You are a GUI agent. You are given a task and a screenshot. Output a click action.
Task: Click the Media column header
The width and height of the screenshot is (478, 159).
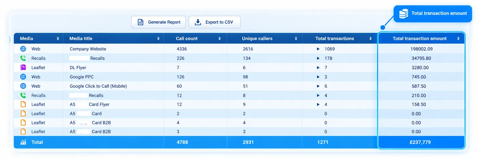click(39, 39)
